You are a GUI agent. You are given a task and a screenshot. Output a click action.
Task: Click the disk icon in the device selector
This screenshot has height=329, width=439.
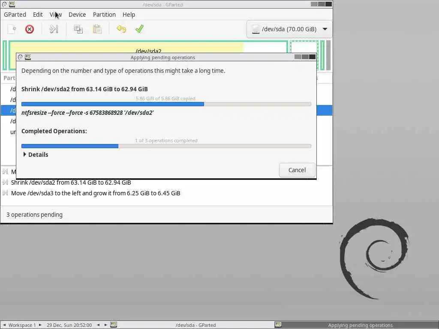point(256,30)
